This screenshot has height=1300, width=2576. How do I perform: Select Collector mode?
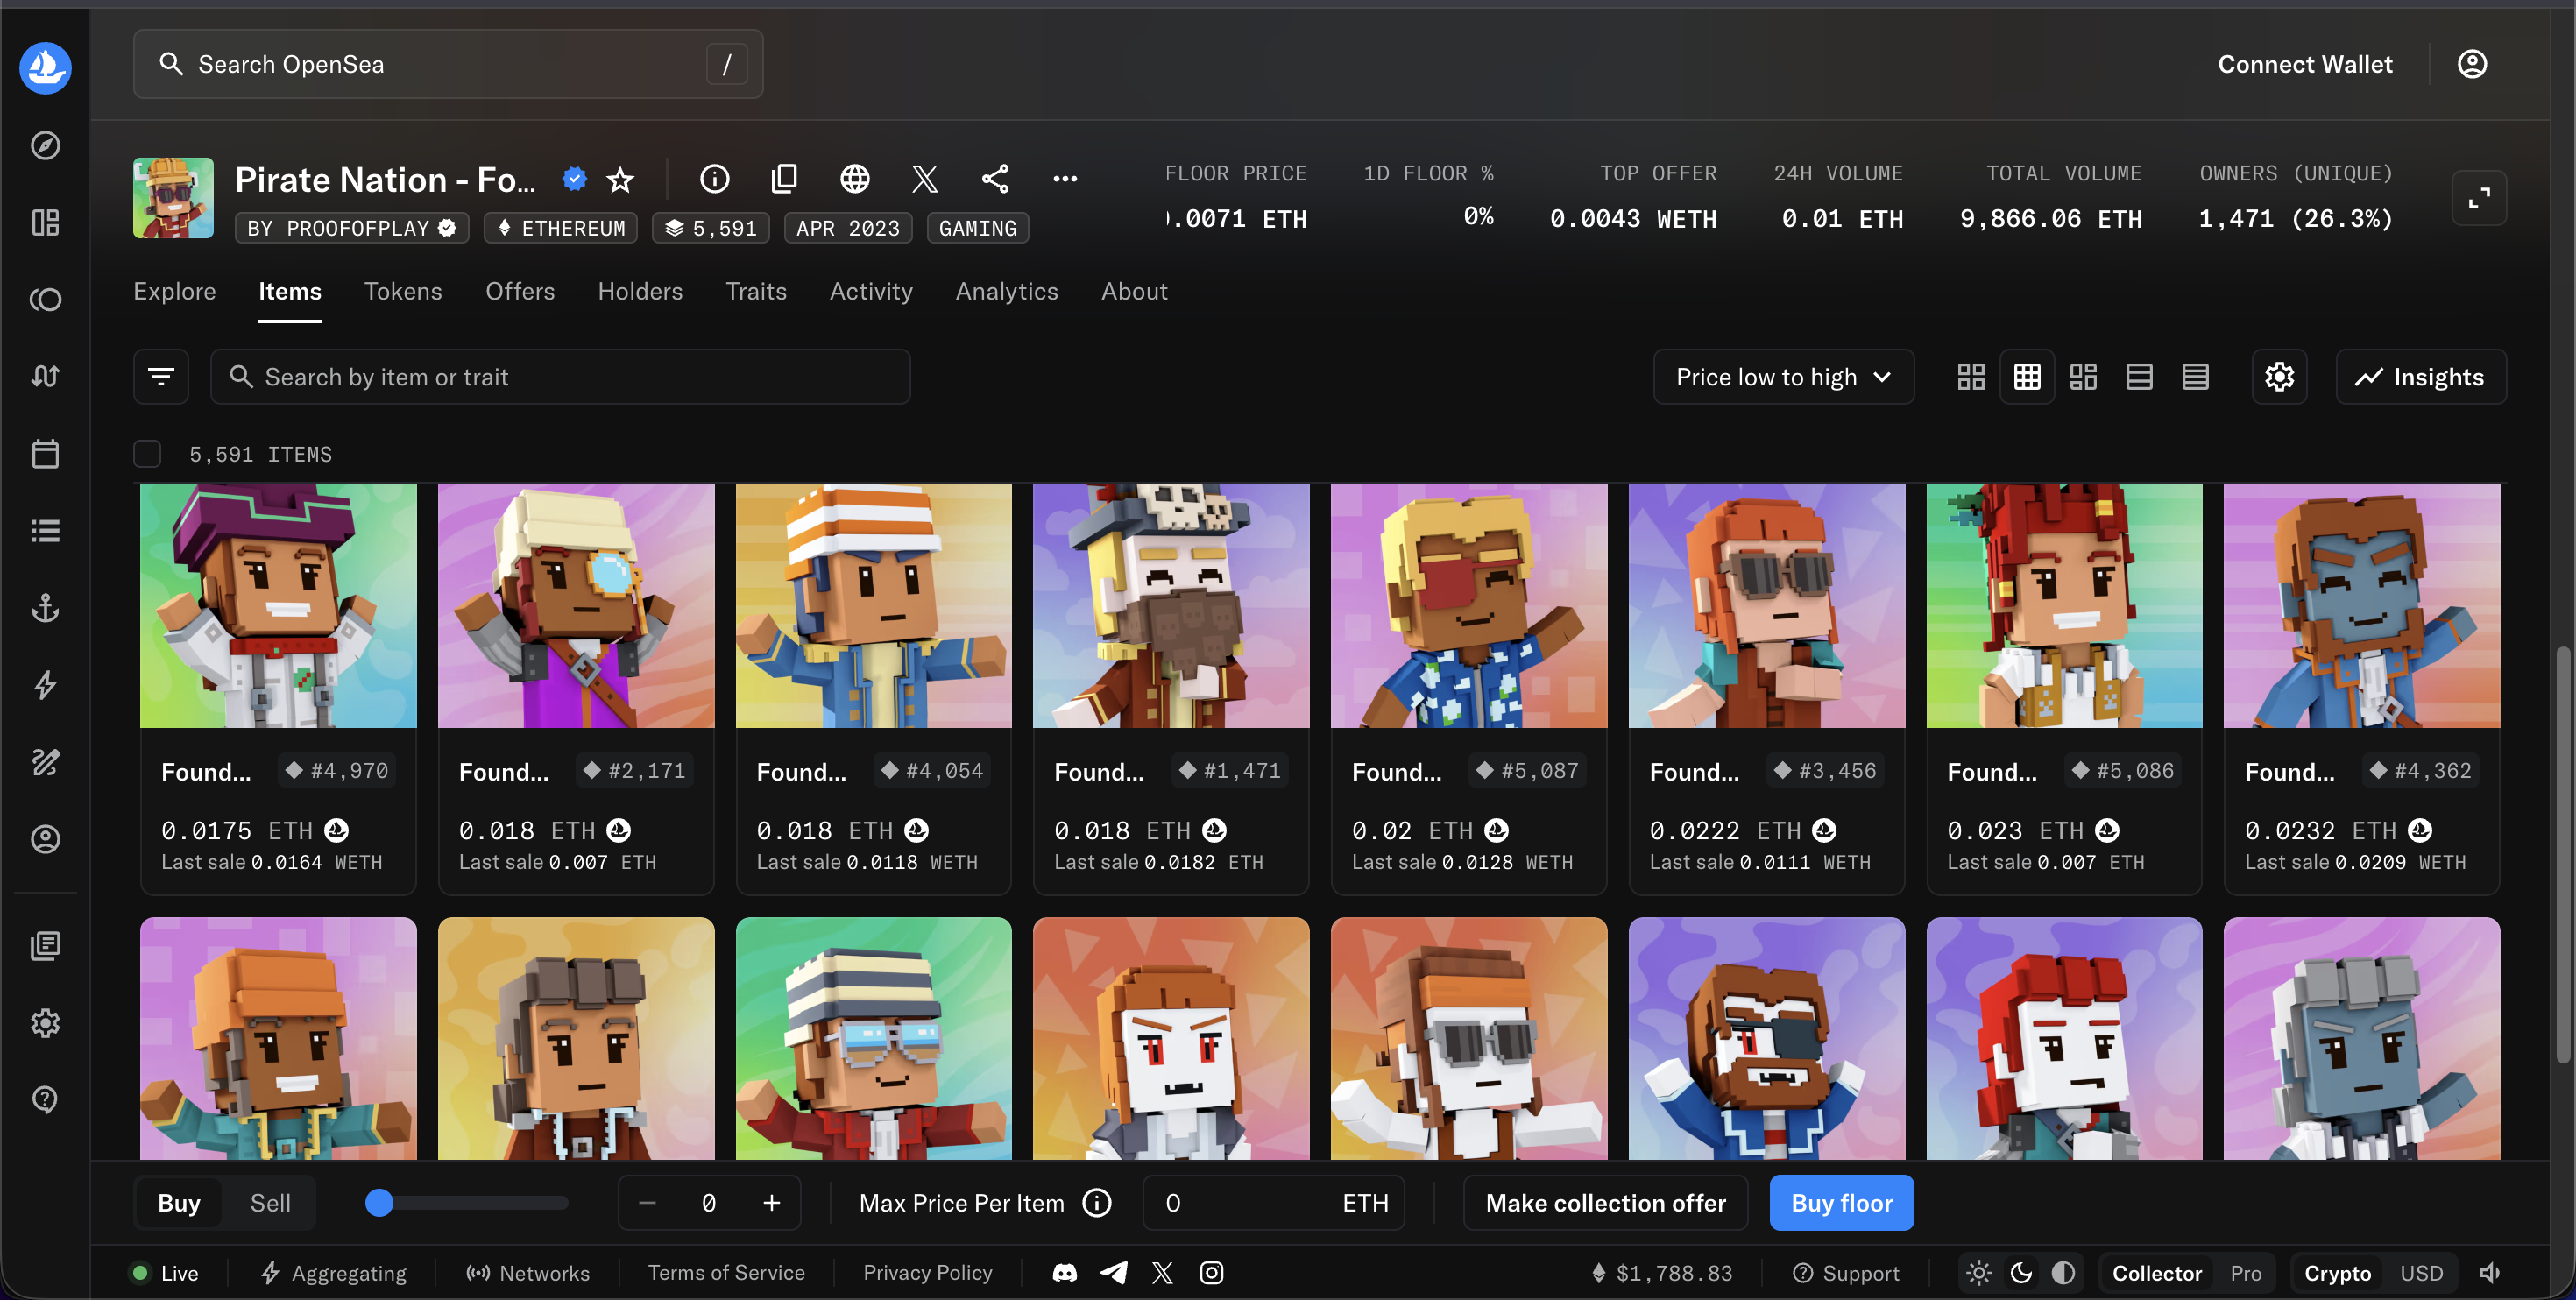pos(2156,1273)
